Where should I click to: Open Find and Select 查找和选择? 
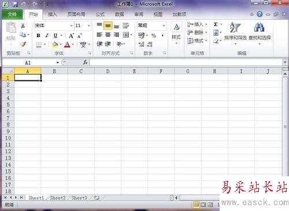click(260, 33)
